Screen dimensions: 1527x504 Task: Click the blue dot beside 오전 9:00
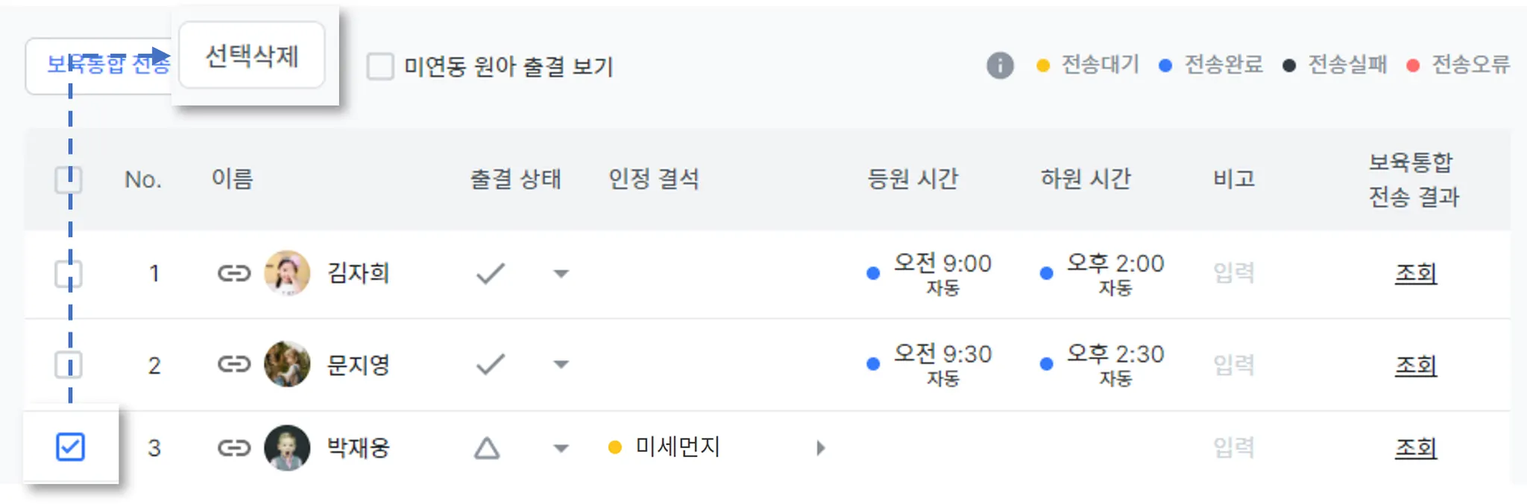pyautogui.click(x=873, y=274)
